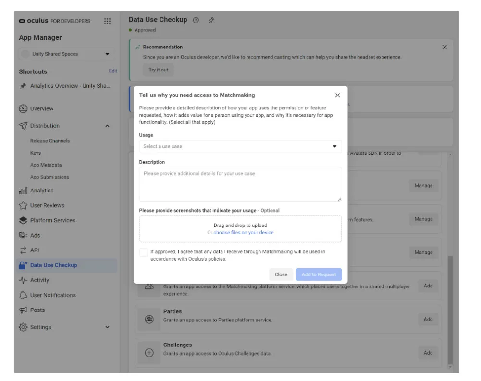The image size is (481, 381).
Task: Click the choose files on your device link
Action: coord(243,232)
